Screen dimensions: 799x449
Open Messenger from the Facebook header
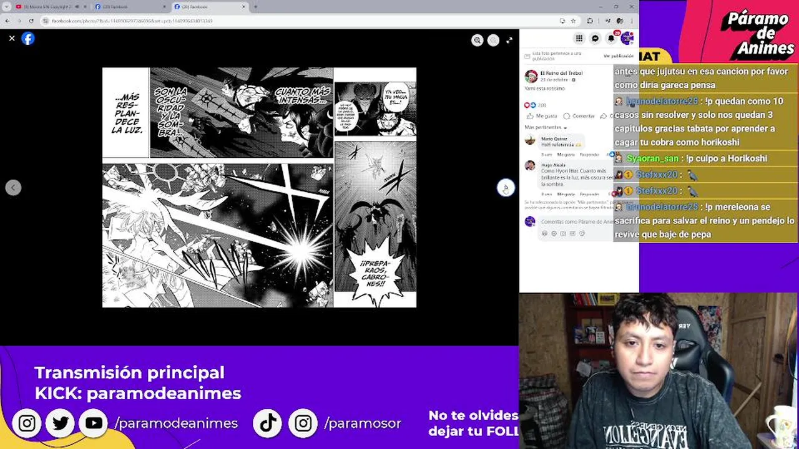(595, 38)
